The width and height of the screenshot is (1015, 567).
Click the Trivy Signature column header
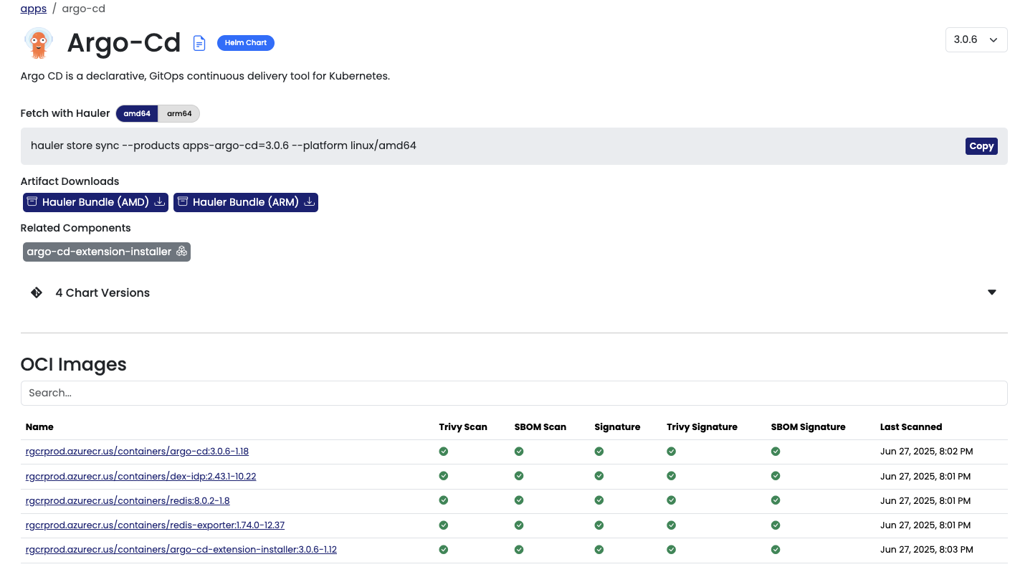702,427
